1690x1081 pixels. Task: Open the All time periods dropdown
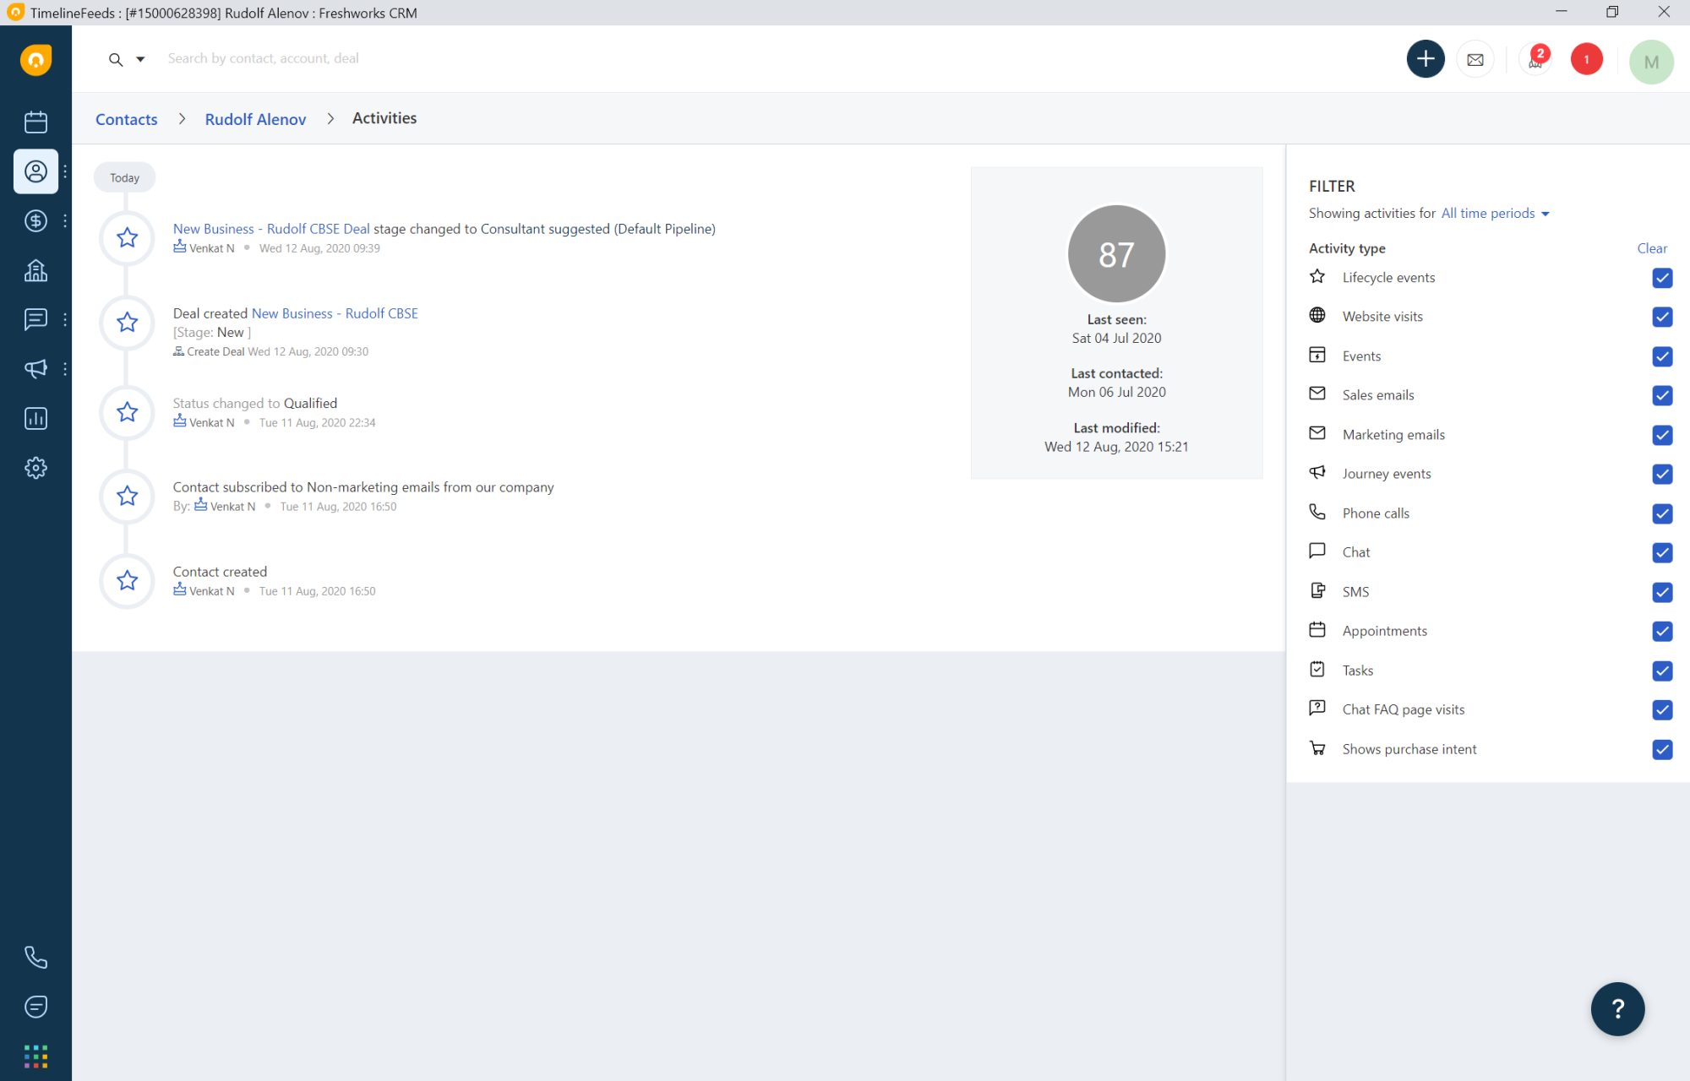click(x=1494, y=213)
